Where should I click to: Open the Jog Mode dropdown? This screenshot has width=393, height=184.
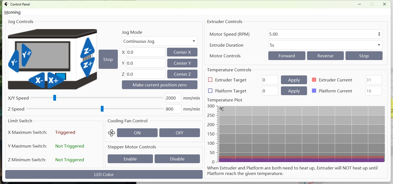click(159, 41)
